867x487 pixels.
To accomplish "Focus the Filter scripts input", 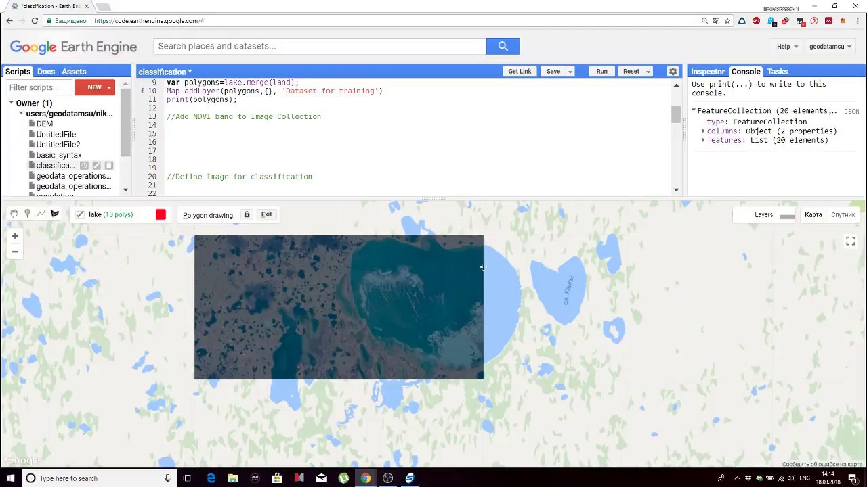I will click(x=38, y=87).
